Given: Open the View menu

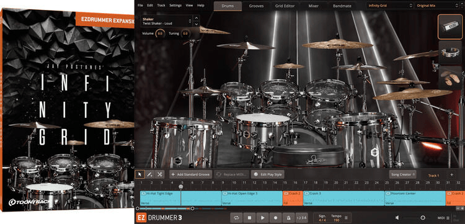Looking at the screenshot, I should 189,6.
